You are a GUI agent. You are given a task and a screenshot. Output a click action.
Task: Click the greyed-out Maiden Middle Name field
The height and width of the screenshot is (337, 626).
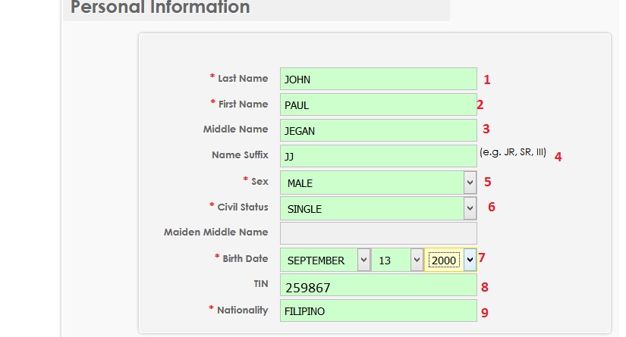(x=378, y=232)
